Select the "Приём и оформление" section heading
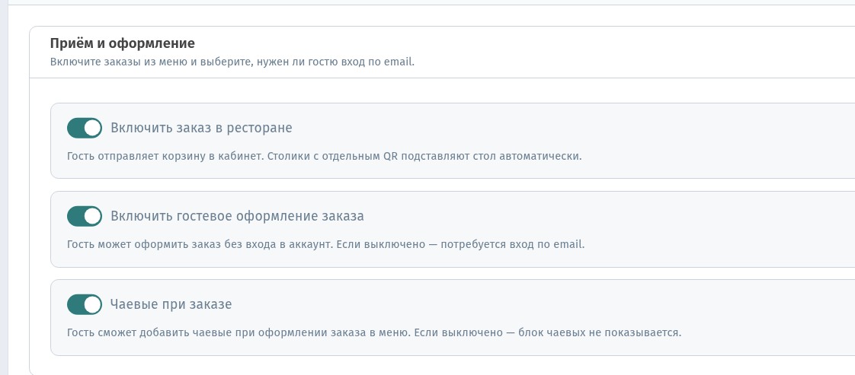Image resolution: width=855 pixels, height=375 pixels. coord(122,43)
